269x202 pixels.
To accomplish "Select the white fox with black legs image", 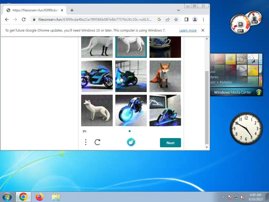I will pos(97,47).
